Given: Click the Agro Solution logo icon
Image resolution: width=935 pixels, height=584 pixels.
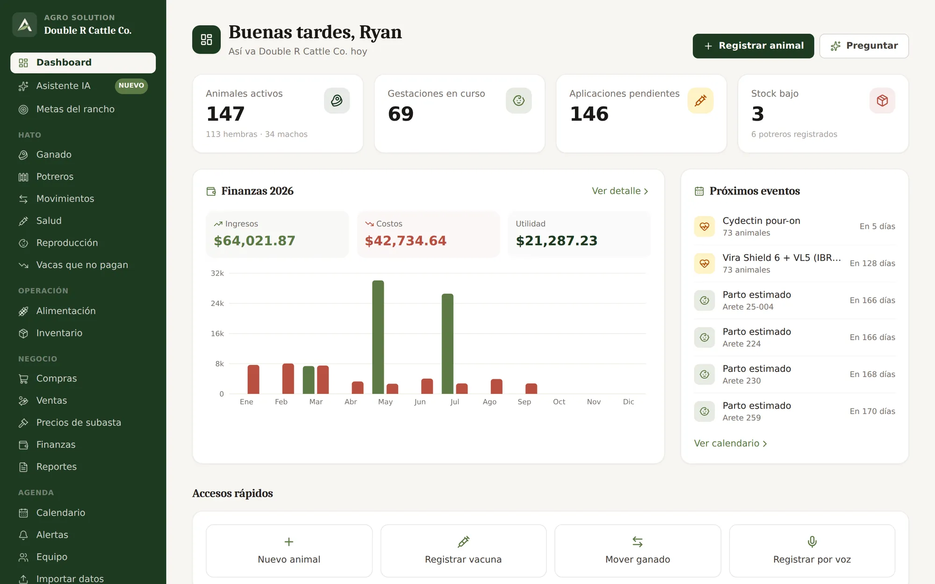Looking at the screenshot, I should tap(24, 24).
